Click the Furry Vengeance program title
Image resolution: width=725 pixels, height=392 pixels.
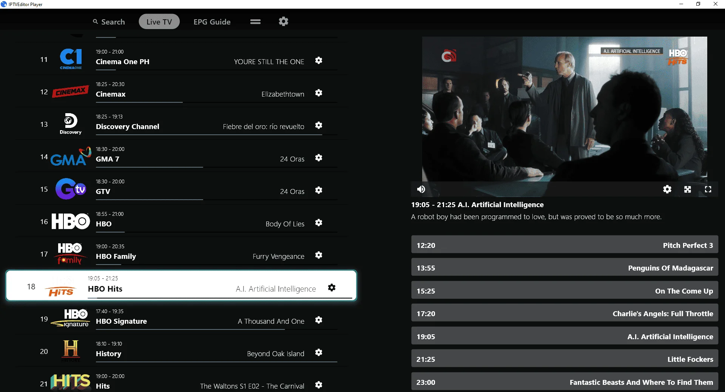(x=278, y=256)
